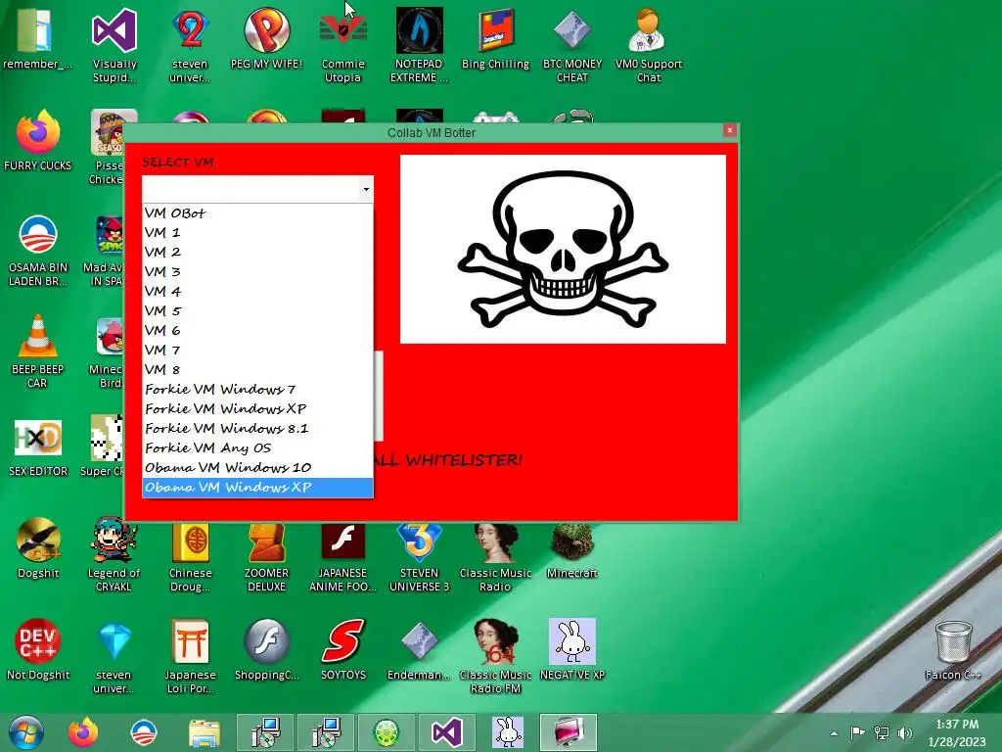
Task: Choose VM 0Bot from the list
Action: click(x=257, y=212)
